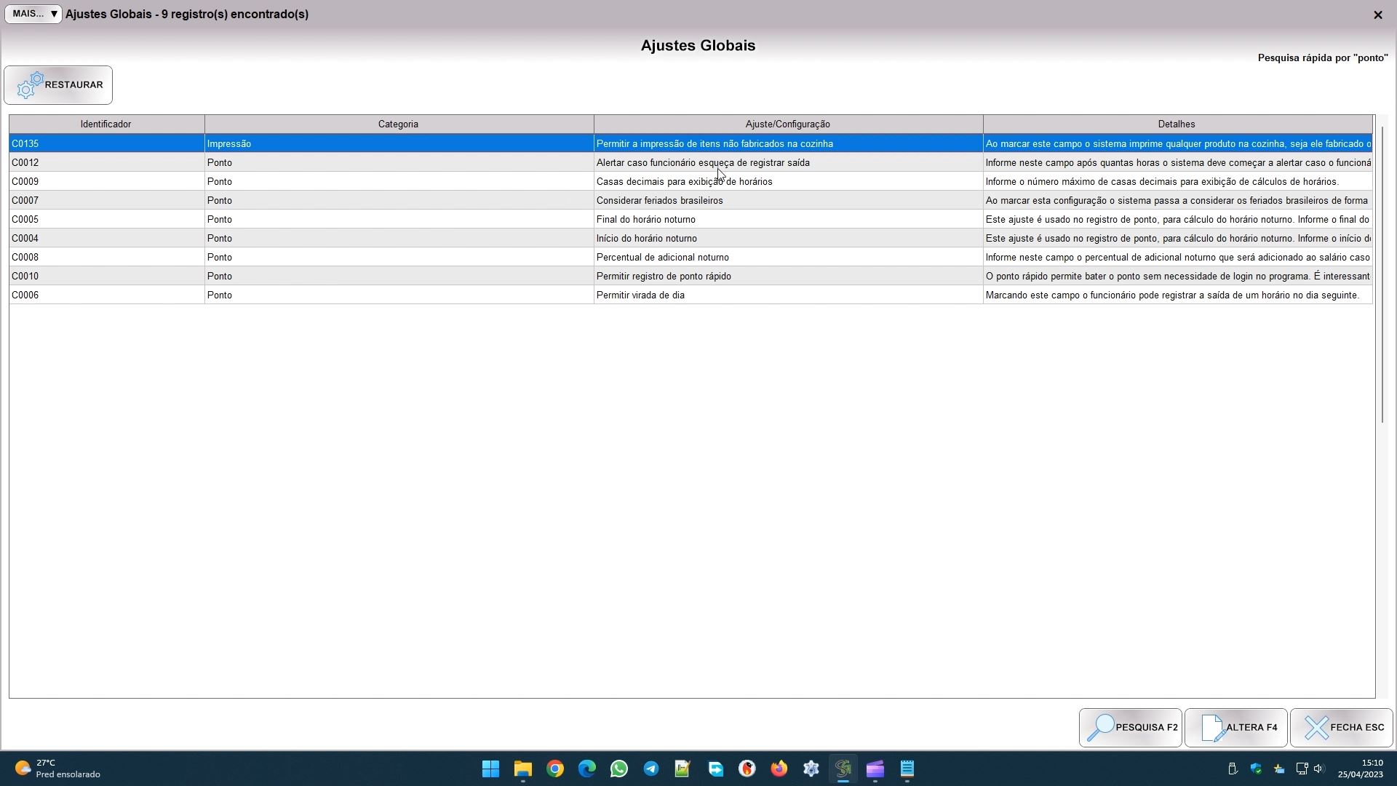The width and height of the screenshot is (1397, 786).
Task: Open Telegram from the taskbar
Action: [651, 769]
